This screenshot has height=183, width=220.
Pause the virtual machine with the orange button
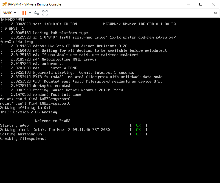point(24,13)
